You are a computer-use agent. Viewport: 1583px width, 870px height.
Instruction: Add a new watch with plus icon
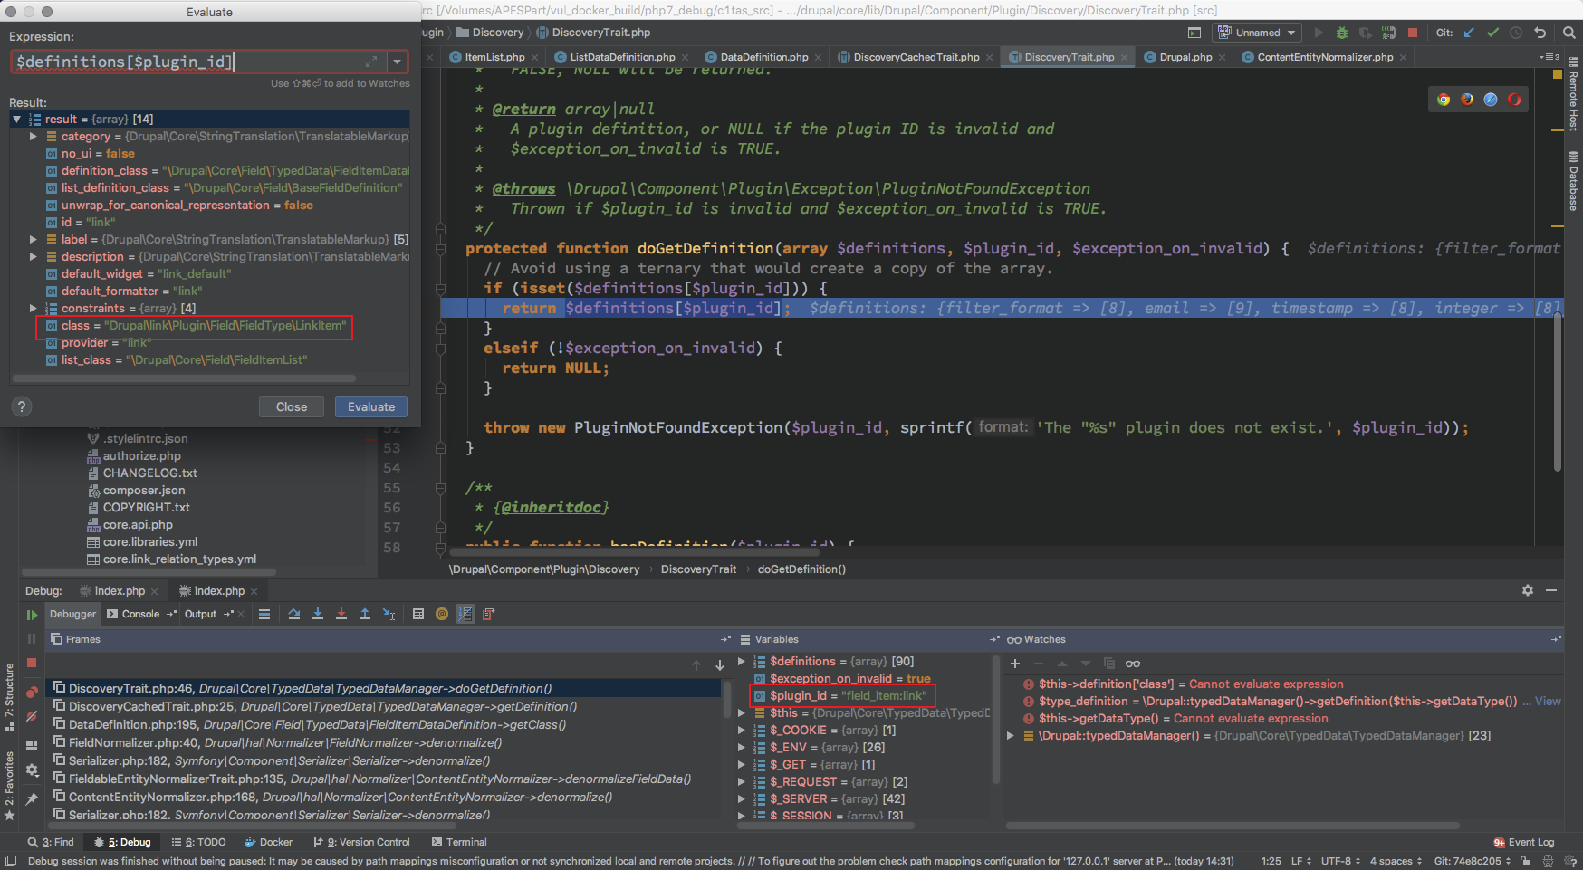[1015, 664]
